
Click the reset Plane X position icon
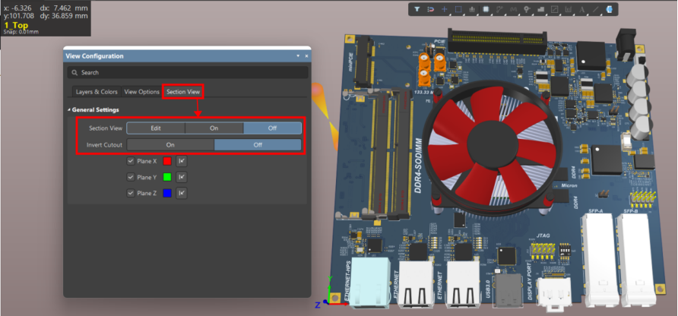182,161
